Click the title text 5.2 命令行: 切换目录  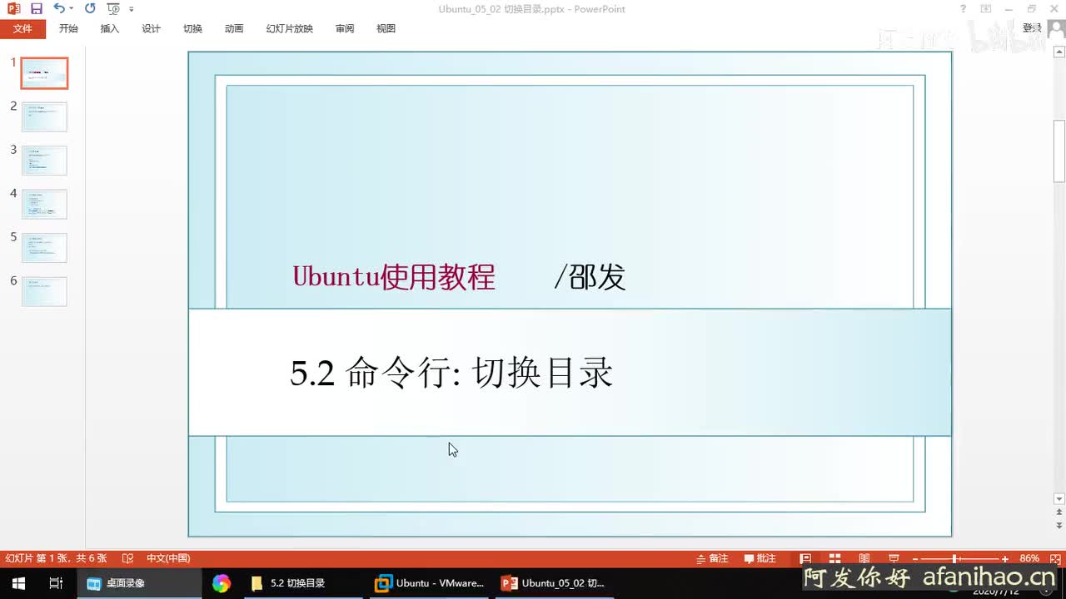point(451,374)
